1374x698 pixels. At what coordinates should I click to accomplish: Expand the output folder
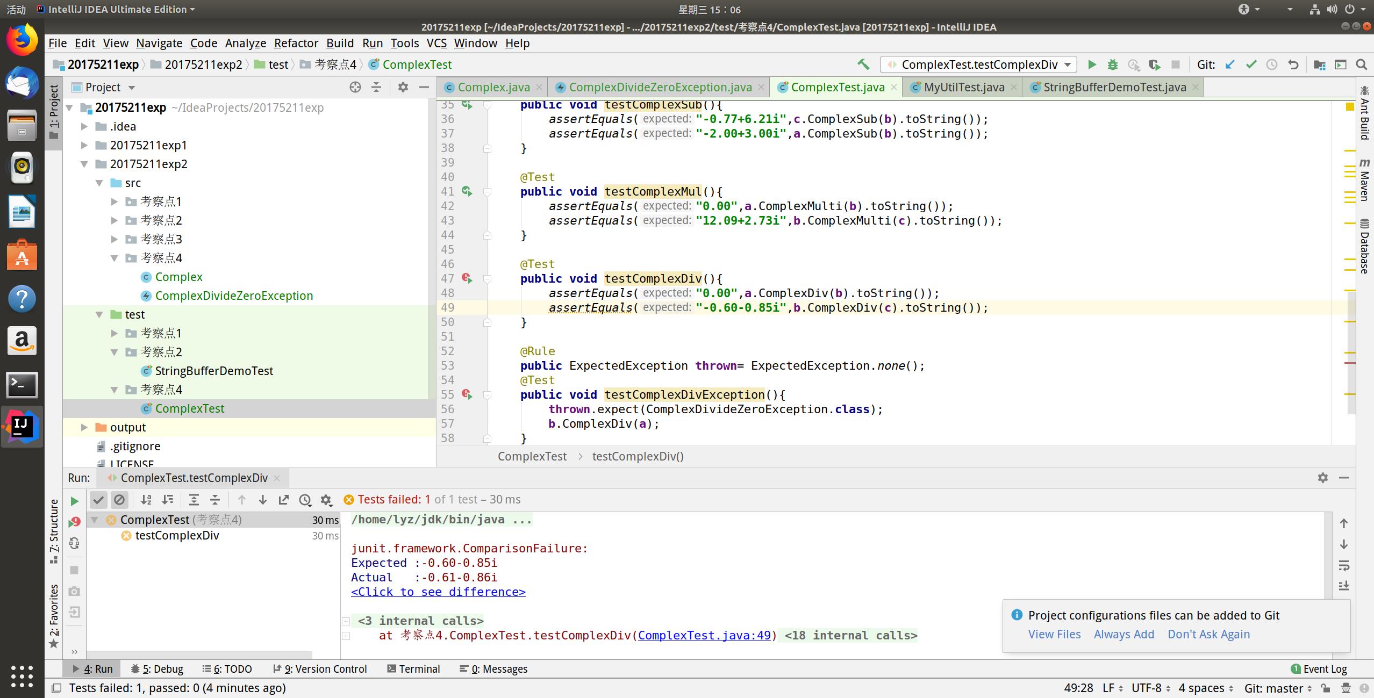pyautogui.click(x=84, y=427)
